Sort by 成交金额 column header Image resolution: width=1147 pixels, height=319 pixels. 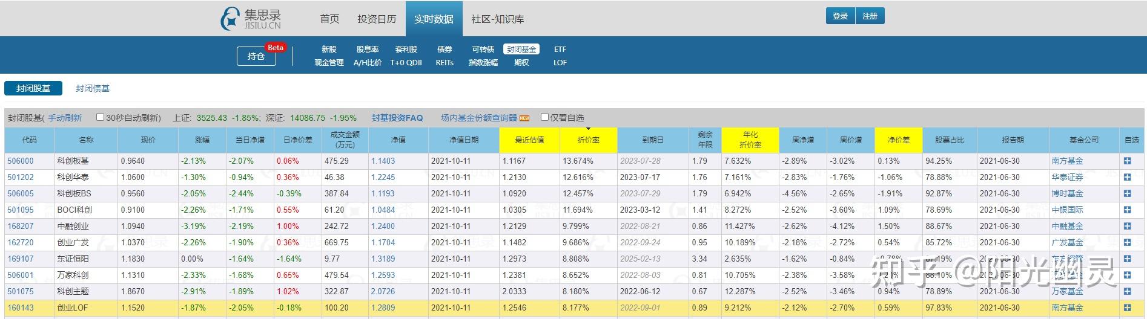(345, 140)
